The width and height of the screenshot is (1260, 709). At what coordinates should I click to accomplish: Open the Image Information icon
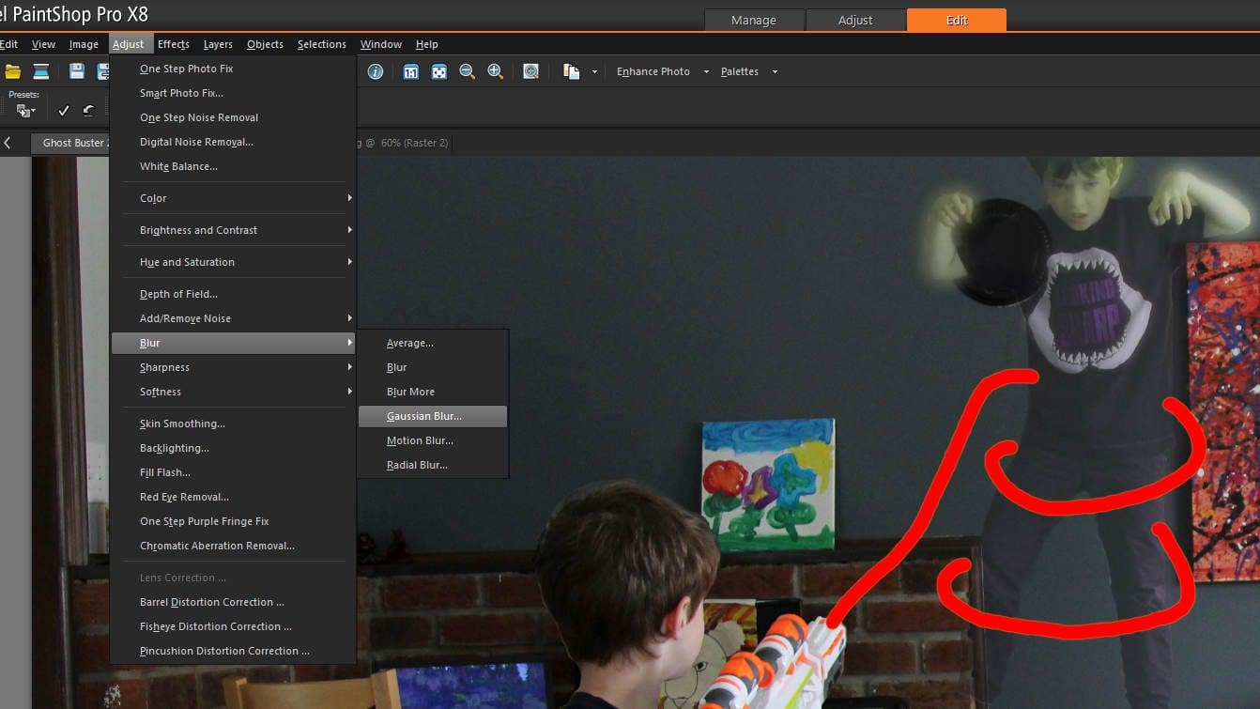tap(376, 71)
